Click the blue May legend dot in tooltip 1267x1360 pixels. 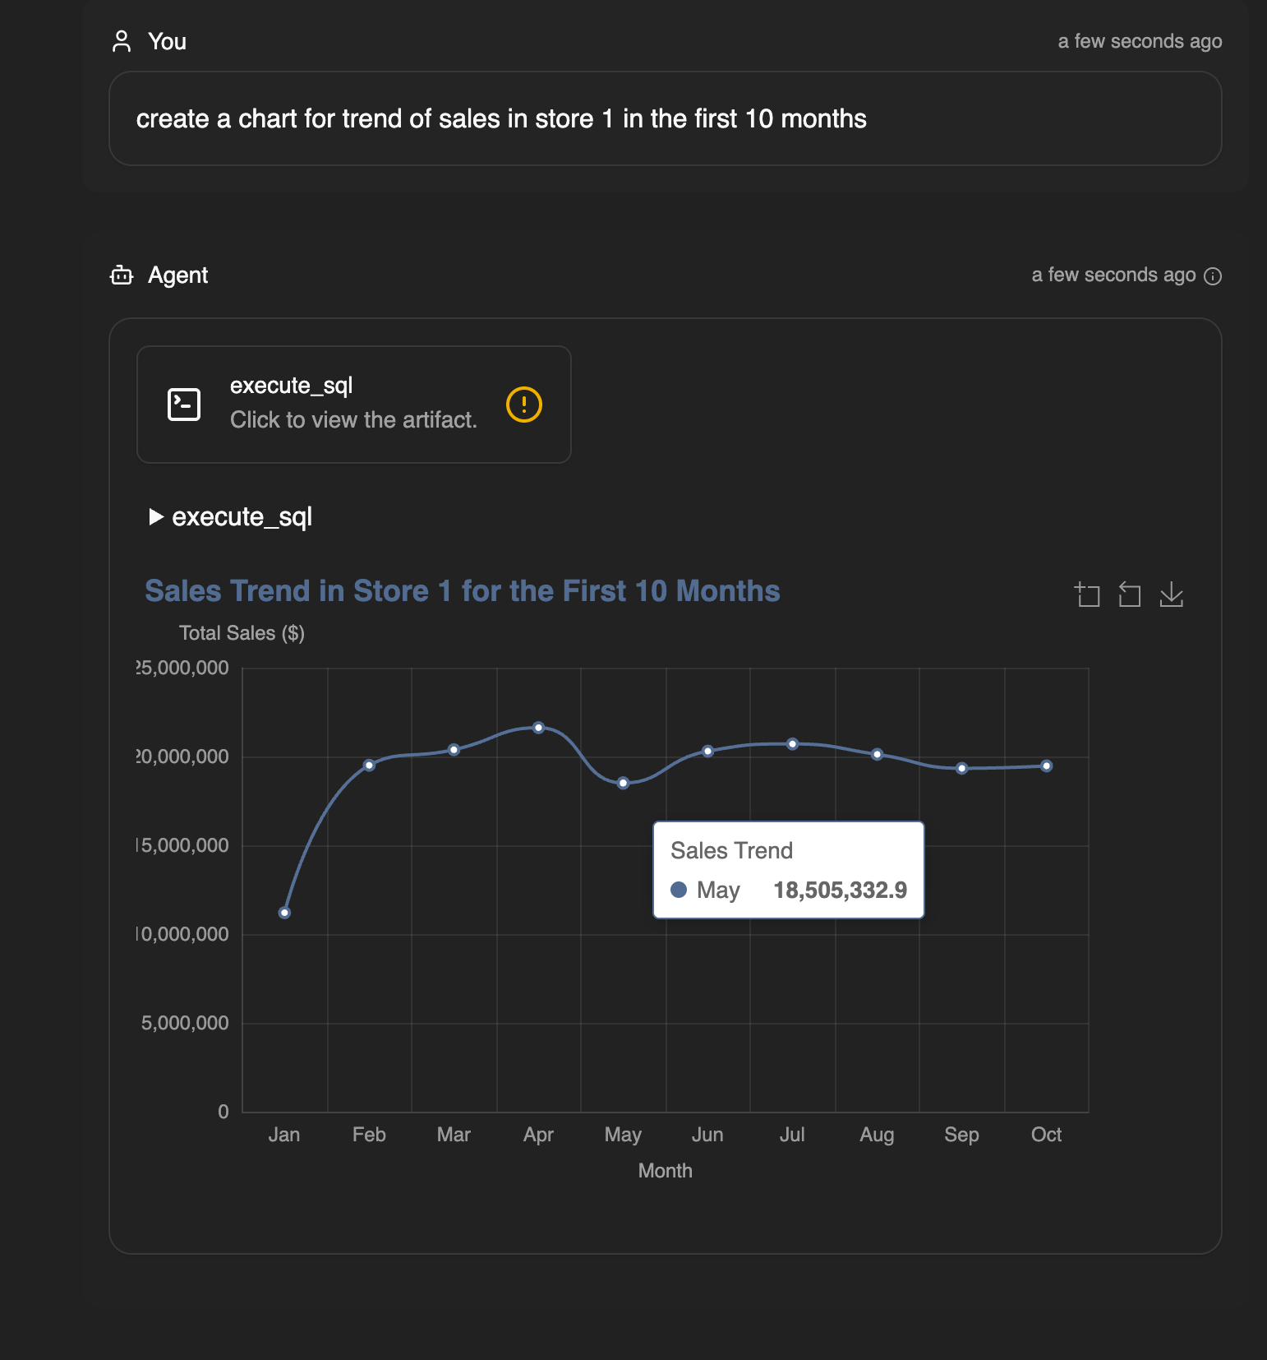pyautogui.click(x=679, y=890)
